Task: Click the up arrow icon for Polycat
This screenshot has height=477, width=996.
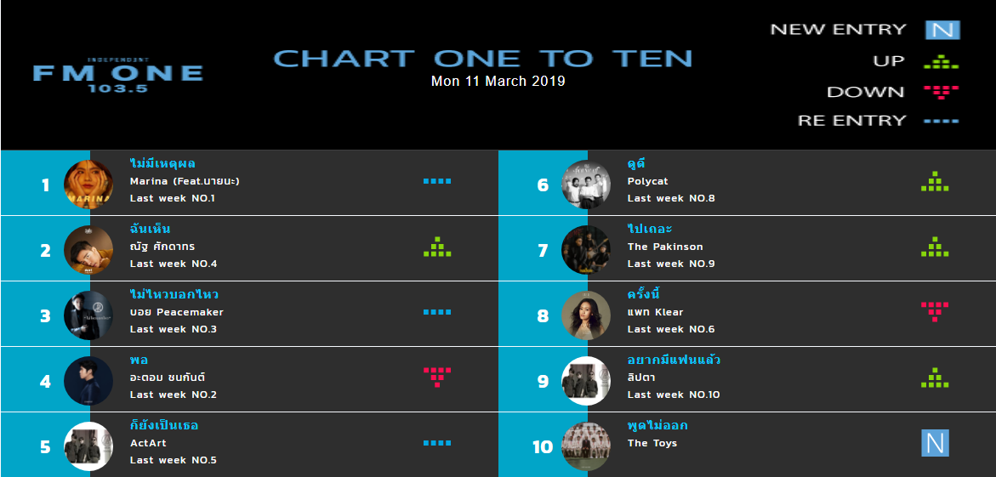Action: [935, 181]
